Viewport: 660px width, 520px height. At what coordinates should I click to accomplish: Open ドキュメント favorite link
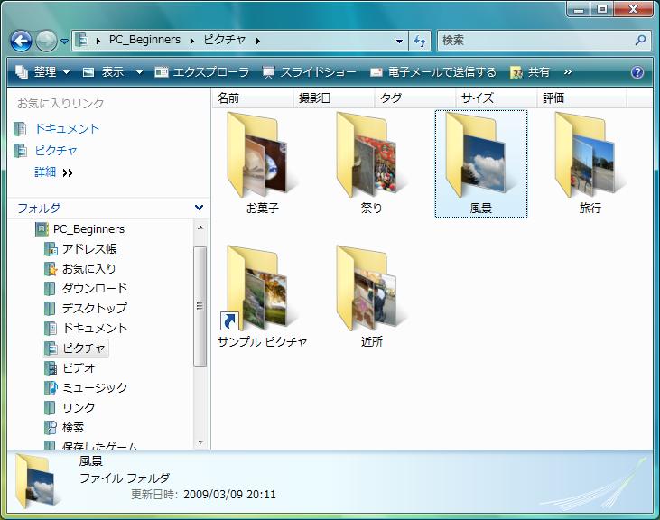[67, 129]
